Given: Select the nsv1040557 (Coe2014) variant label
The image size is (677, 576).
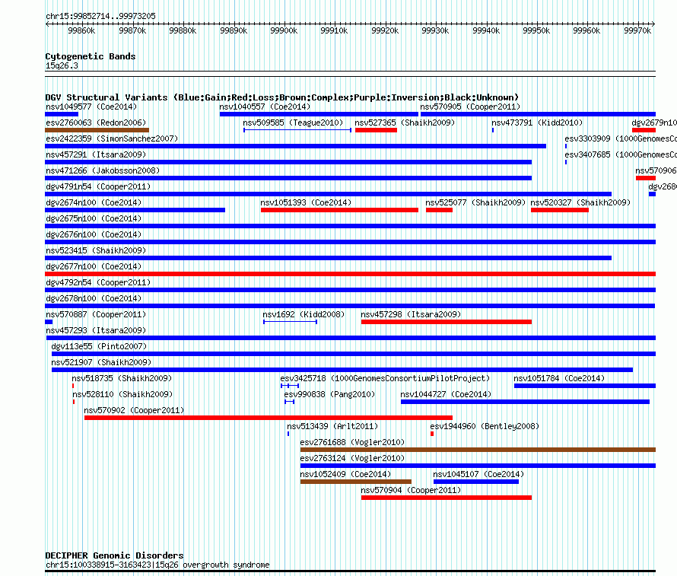Looking at the screenshot, I should [x=265, y=107].
